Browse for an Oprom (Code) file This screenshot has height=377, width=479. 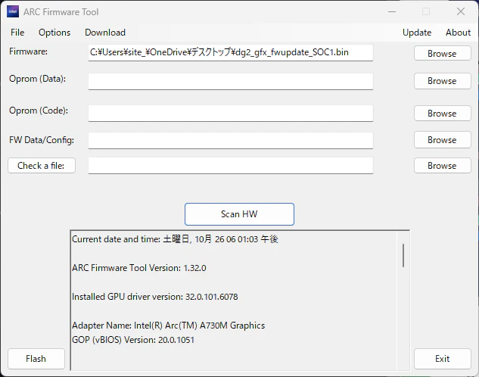443,114
